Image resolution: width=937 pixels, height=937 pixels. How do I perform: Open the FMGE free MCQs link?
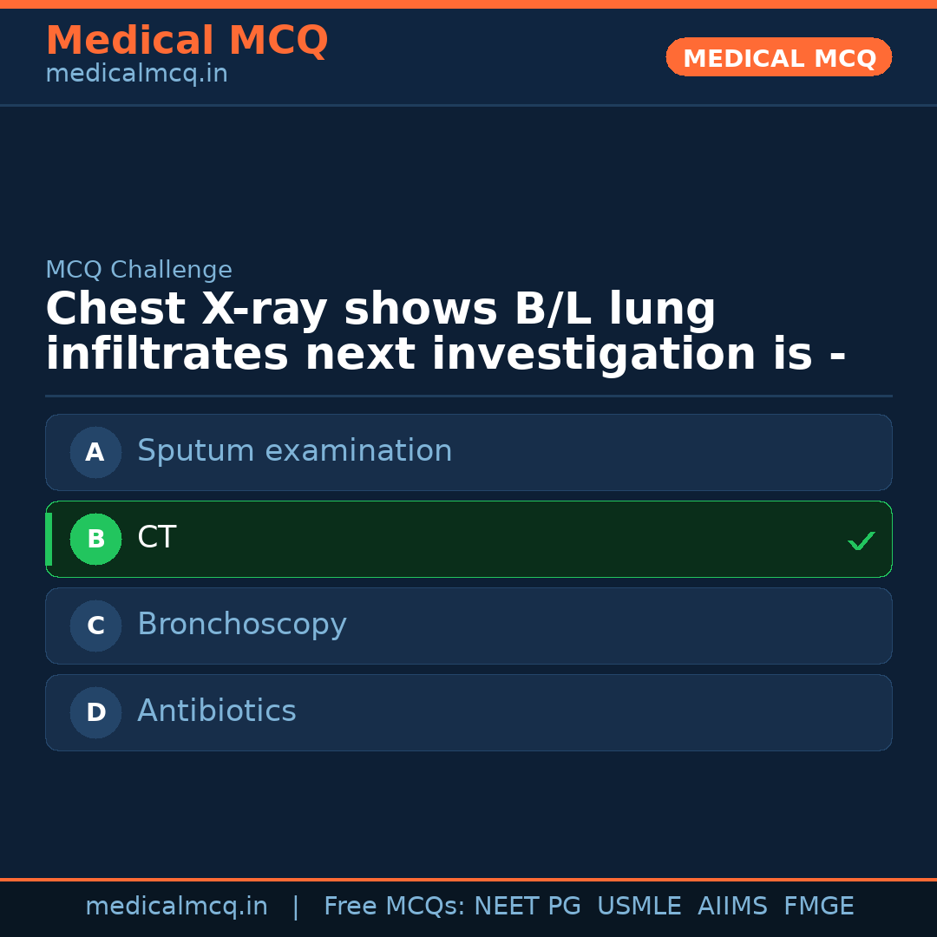coord(818,905)
